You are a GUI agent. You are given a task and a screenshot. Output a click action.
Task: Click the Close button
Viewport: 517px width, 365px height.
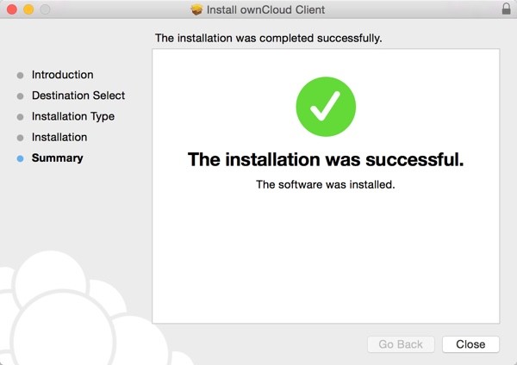(x=470, y=344)
